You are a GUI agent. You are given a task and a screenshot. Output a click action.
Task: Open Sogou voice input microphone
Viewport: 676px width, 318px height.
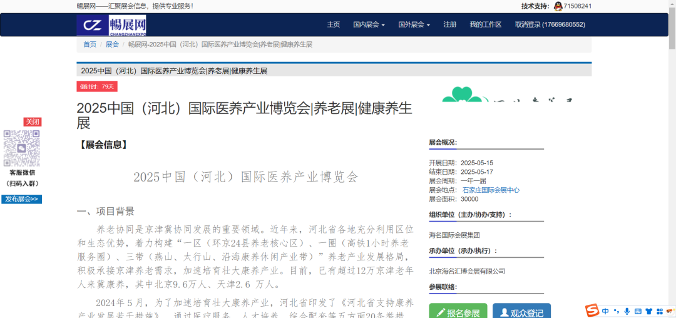click(x=627, y=311)
